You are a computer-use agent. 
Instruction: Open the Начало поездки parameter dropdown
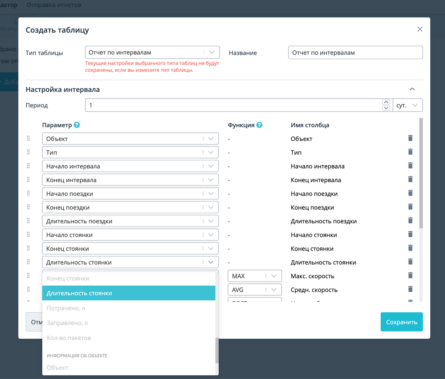pos(130,194)
